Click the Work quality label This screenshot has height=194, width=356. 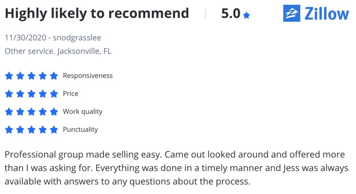tap(83, 112)
